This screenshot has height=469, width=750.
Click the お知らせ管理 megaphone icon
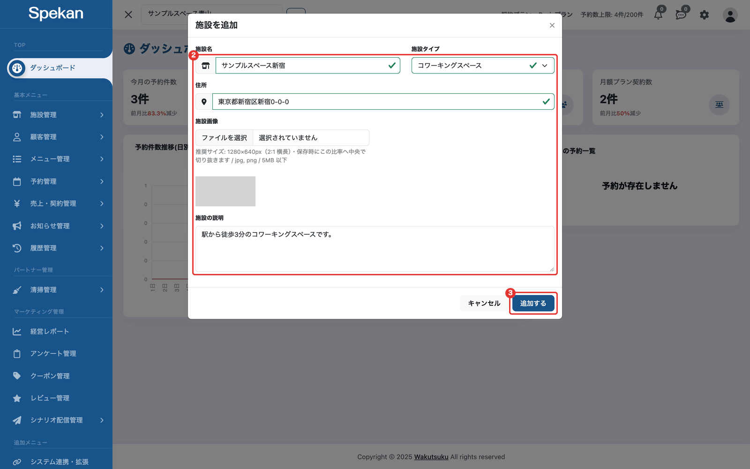(17, 226)
